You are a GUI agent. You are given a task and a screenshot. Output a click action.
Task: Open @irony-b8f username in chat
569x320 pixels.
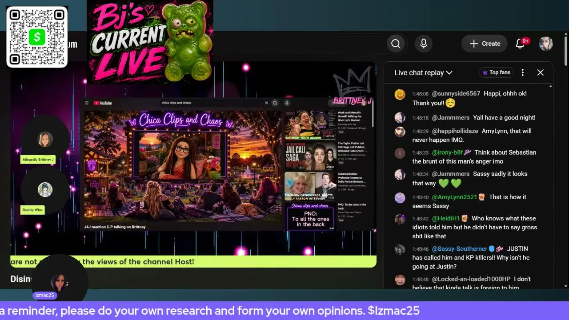[x=448, y=152]
